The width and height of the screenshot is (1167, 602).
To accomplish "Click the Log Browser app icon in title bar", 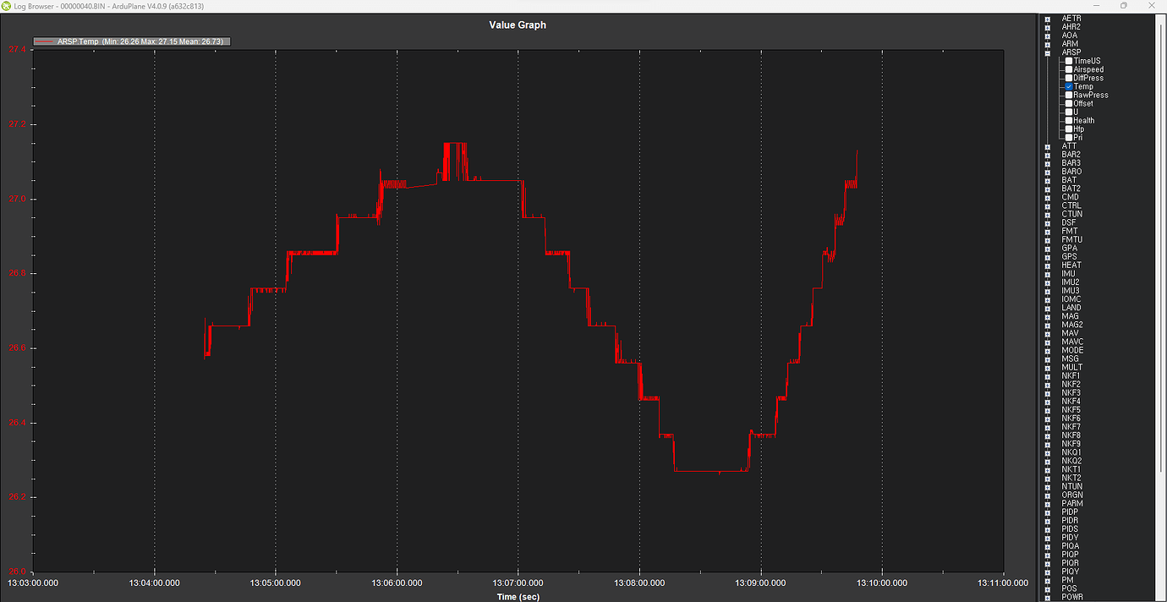I will coord(7,5).
